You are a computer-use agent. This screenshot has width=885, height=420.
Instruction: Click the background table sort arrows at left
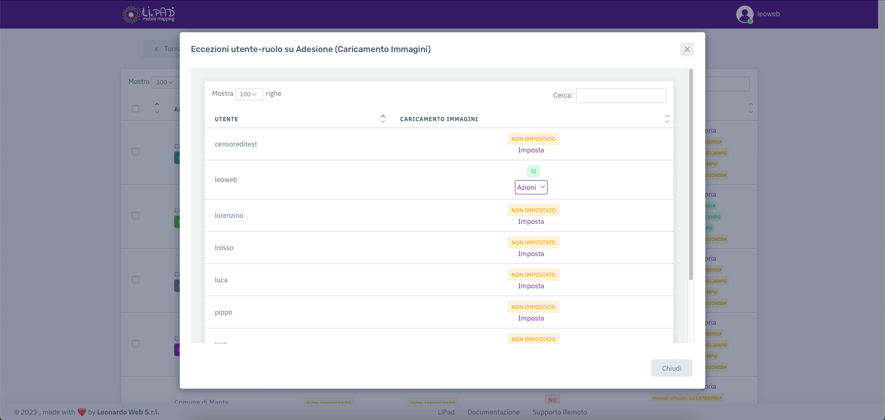[157, 108]
